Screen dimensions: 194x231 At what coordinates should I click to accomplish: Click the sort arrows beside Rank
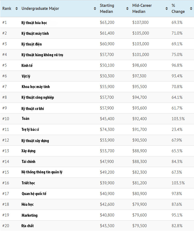click(x=16, y=9)
